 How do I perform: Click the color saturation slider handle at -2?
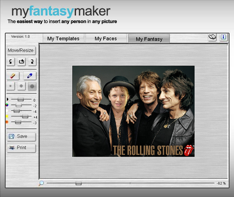(18, 105)
